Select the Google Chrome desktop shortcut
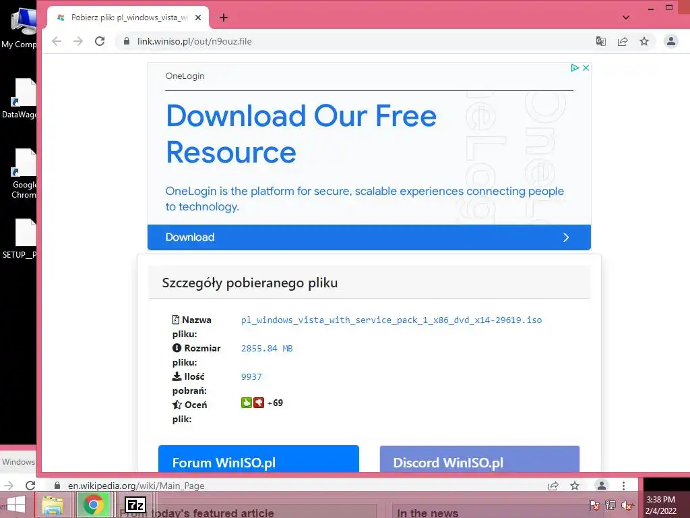690x518 pixels. point(22,173)
